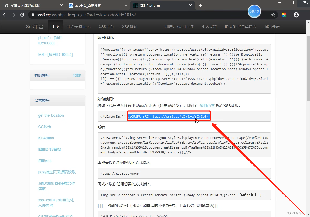The height and width of the screenshot is (217, 310).
Task: Click the img src=# id=xssyou payload block
Action: pyautogui.click(x=184, y=145)
